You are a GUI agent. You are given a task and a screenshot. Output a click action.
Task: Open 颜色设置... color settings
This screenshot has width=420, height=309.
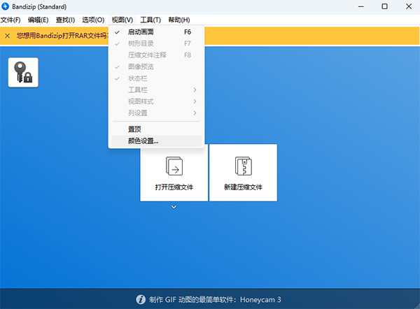click(x=156, y=141)
